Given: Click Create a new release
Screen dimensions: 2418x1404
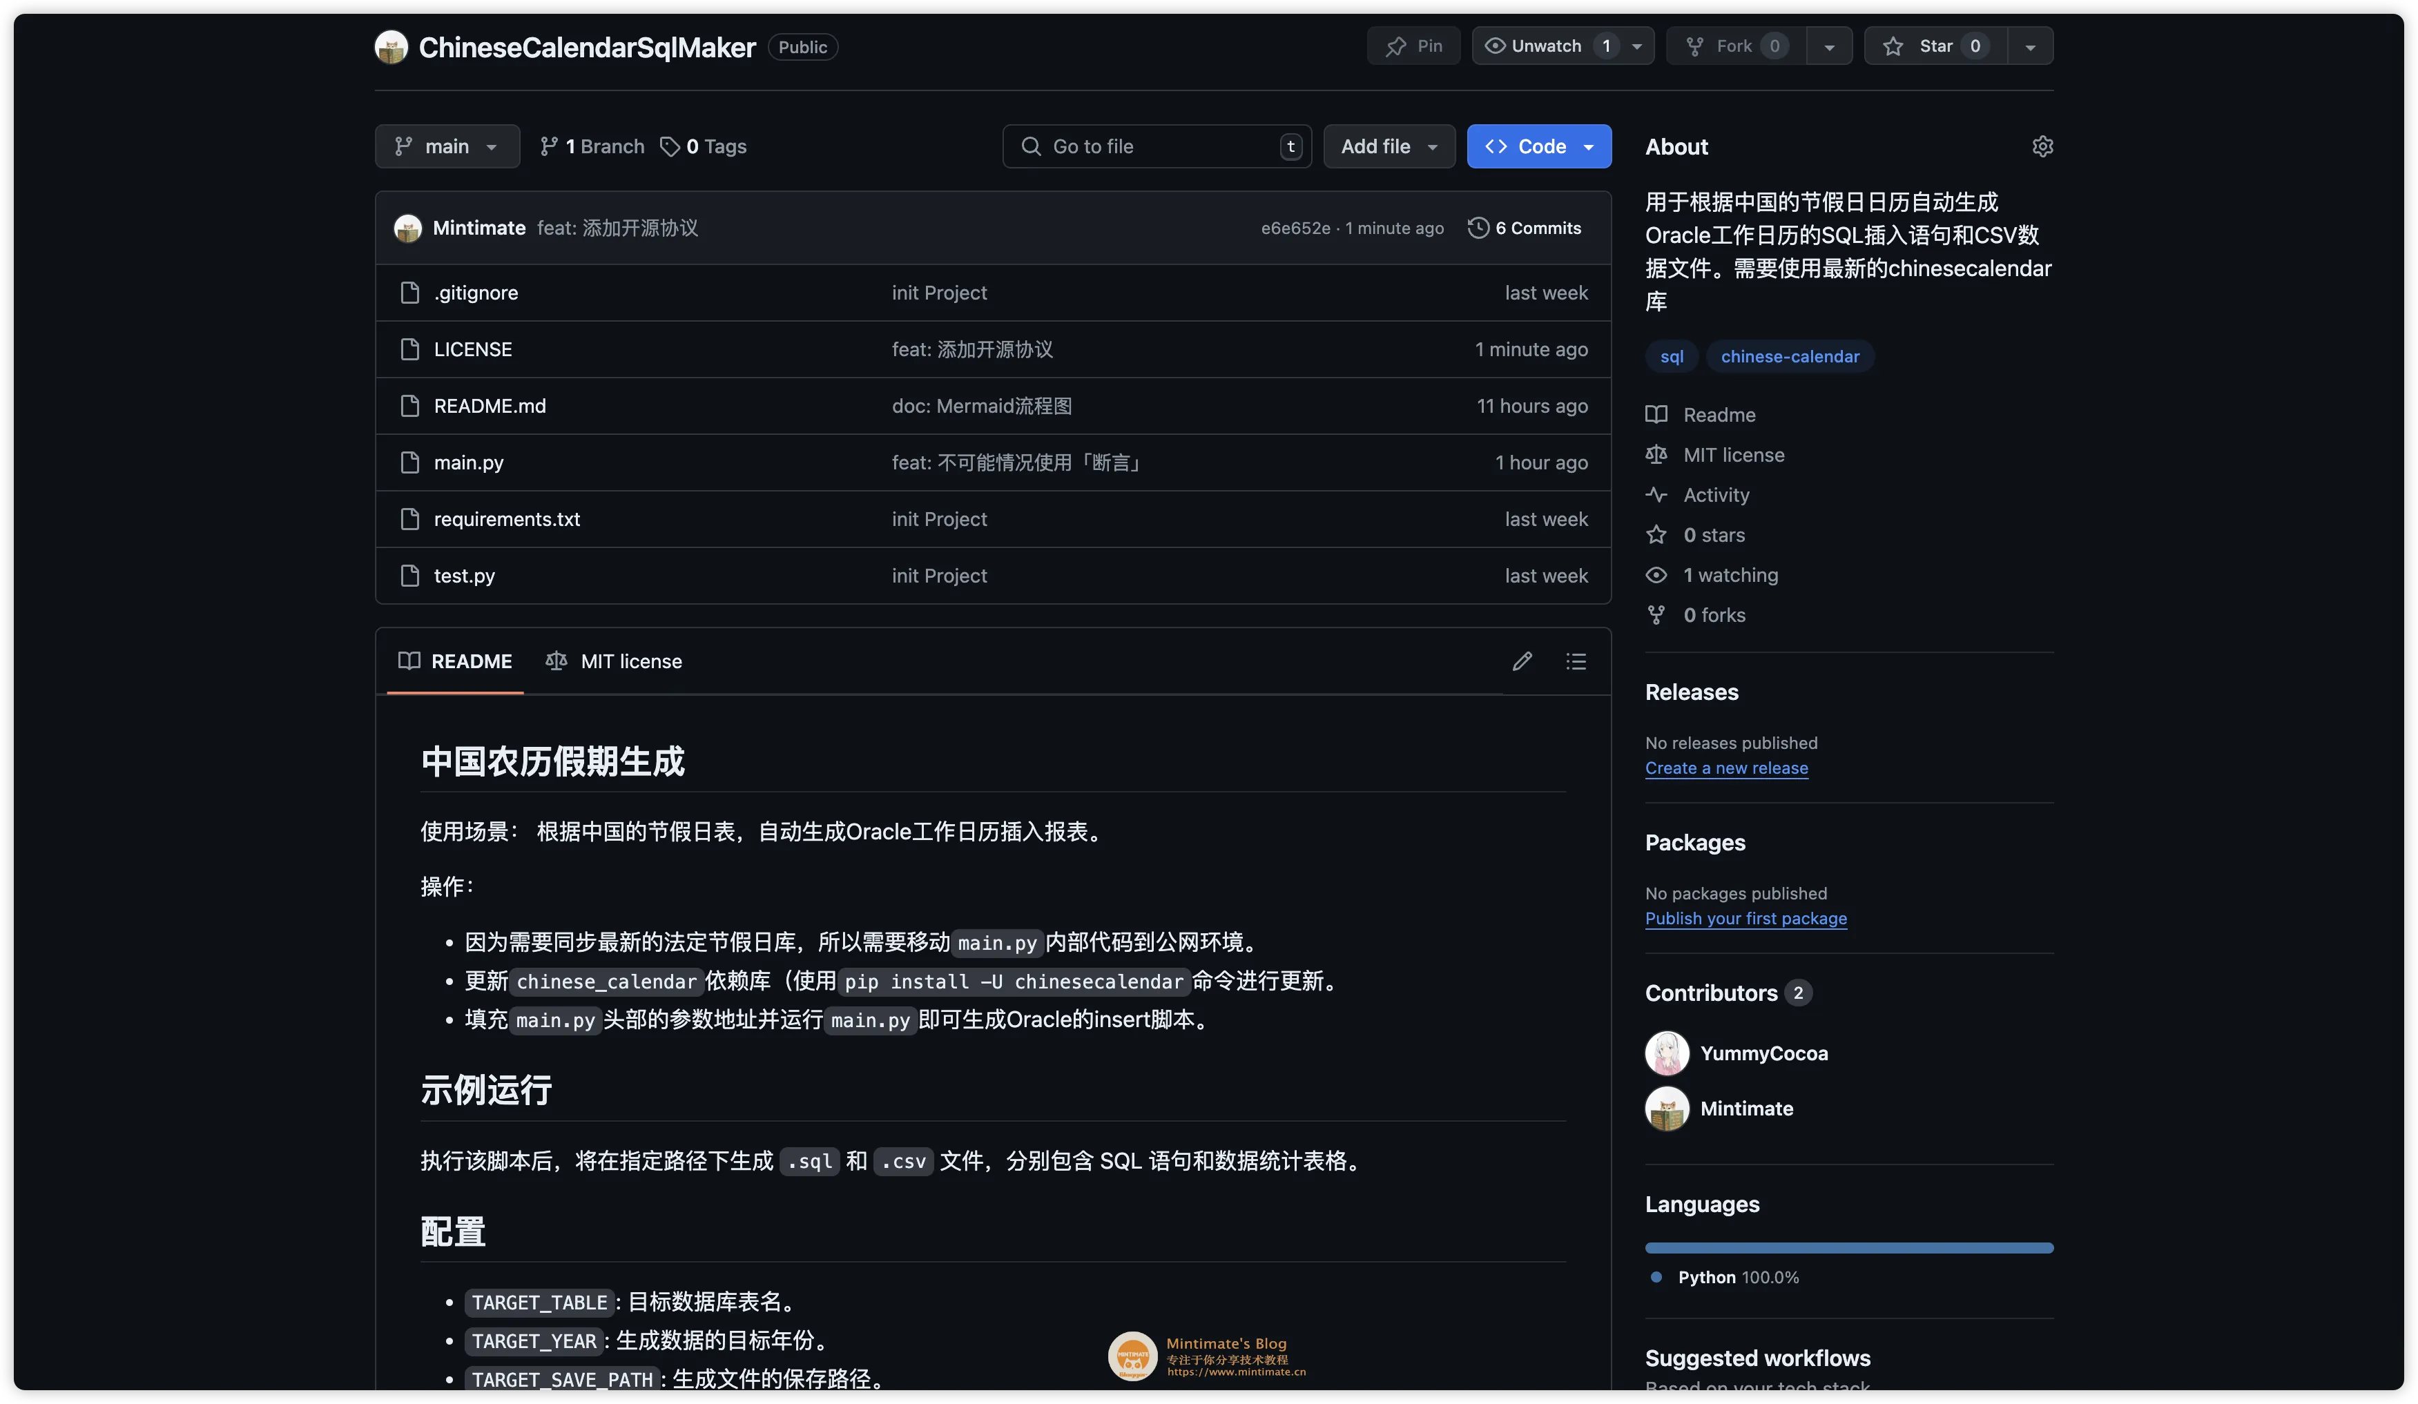Looking at the screenshot, I should [x=1726, y=767].
